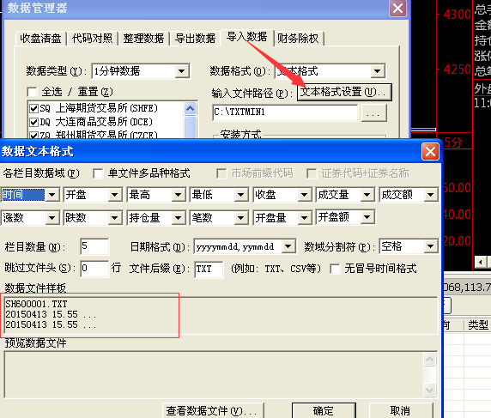The width and height of the screenshot is (491, 418).
Task: Click the 文本格式设置 button
Action: tap(344, 92)
